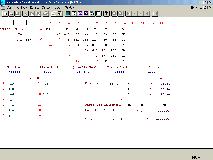Select Place Pool value 242287
Screen dimensions: 213x160
coord(49,71)
